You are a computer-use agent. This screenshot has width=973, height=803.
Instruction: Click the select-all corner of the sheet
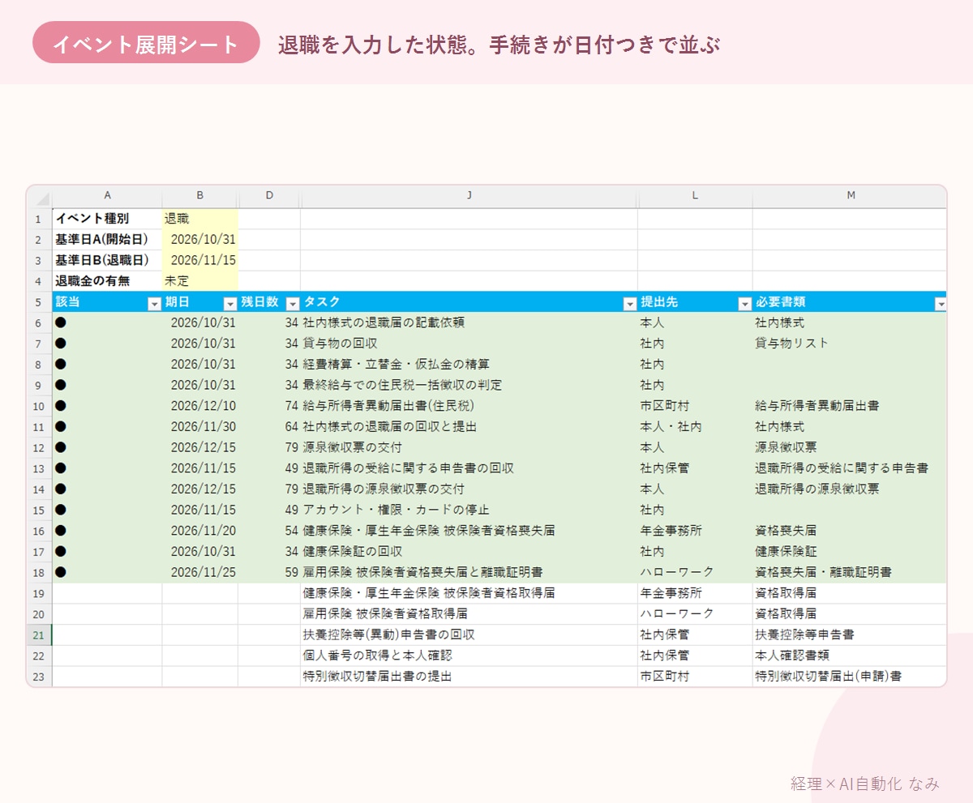[x=41, y=196]
